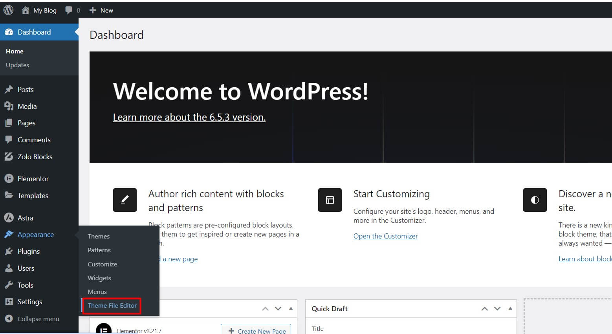Click the Title label in Quick Draft
Image resolution: width=612 pixels, height=334 pixels.
[x=317, y=328]
